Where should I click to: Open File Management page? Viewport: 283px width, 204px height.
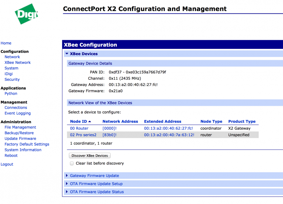click(20, 128)
